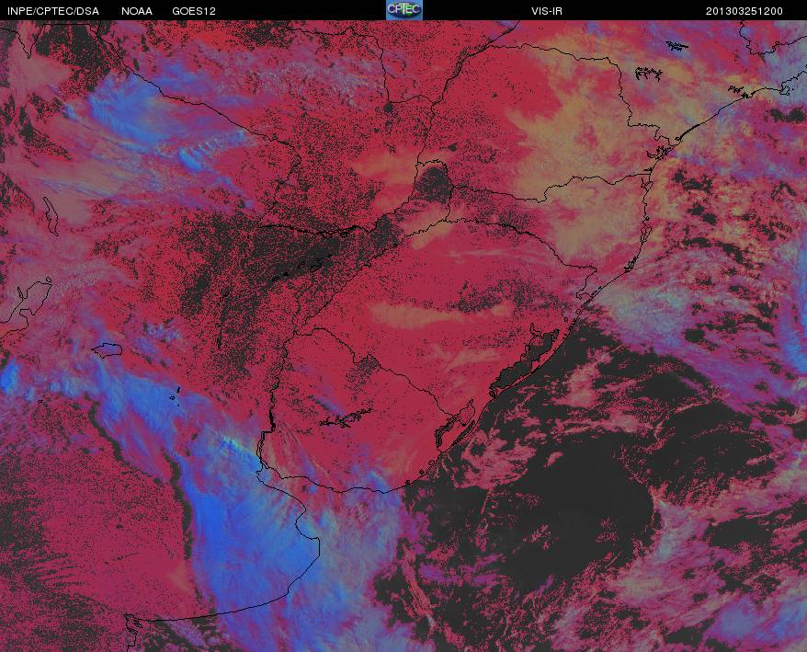Click the CPTEC logo in header
807x652 pixels.
click(x=404, y=10)
